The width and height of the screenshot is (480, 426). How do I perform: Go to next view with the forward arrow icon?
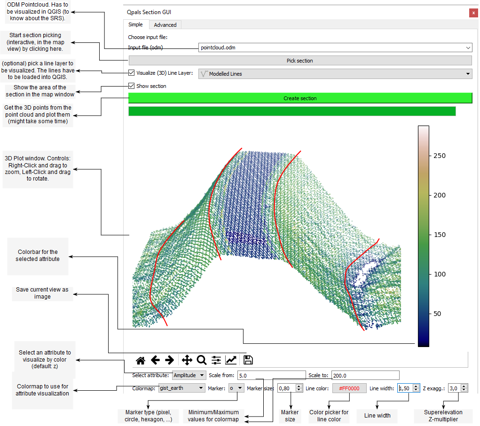pyautogui.click(x=170, y=360)
